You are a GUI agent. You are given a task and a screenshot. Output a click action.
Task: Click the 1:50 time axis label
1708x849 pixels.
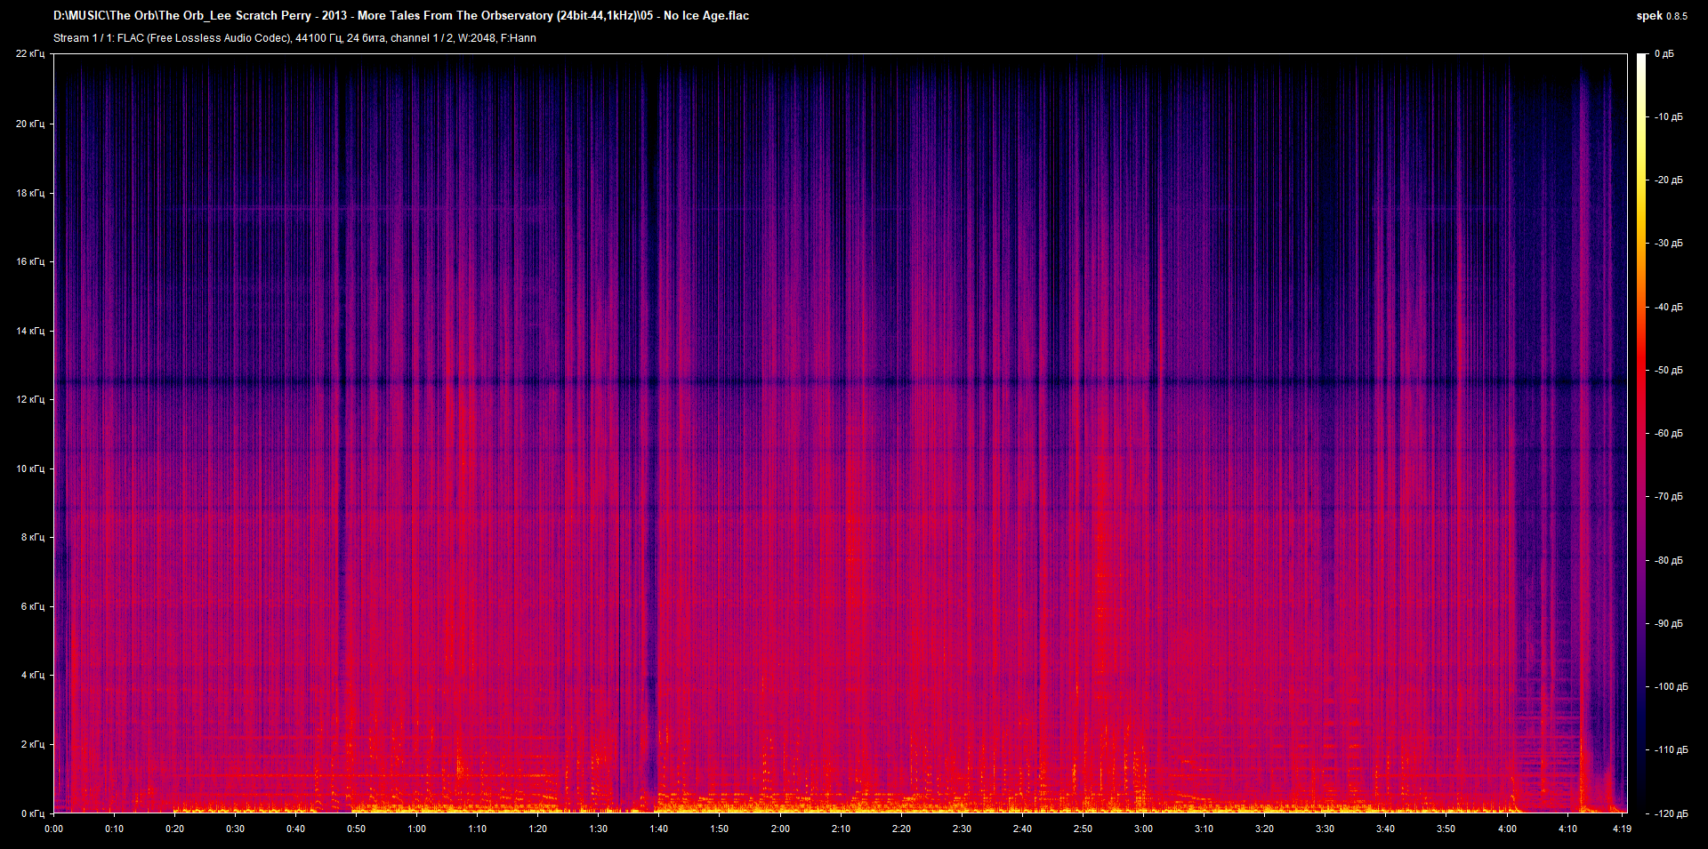coord(719,829)
